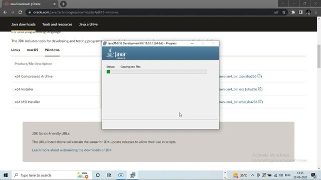The width and height of the screenshot is (321, 180).
Task: Open the x64 bin.exe download link
Action: (x=232, y=89)
